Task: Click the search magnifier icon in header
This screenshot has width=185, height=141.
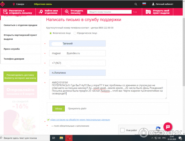Action: pos(136,4)
